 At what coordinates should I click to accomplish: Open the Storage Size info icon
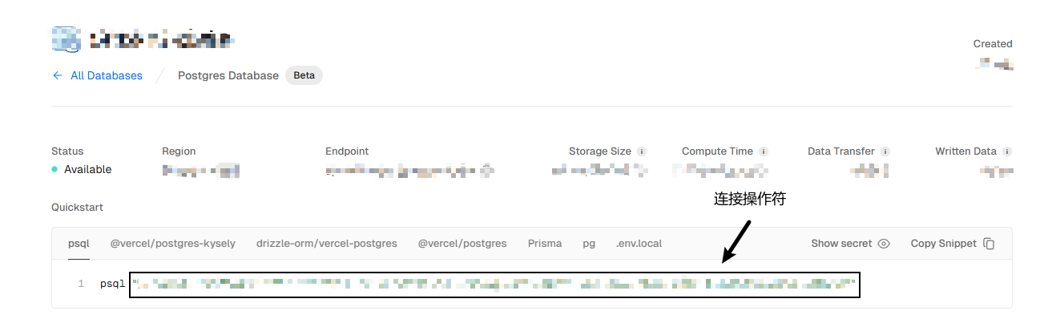[x=642, y=151]
